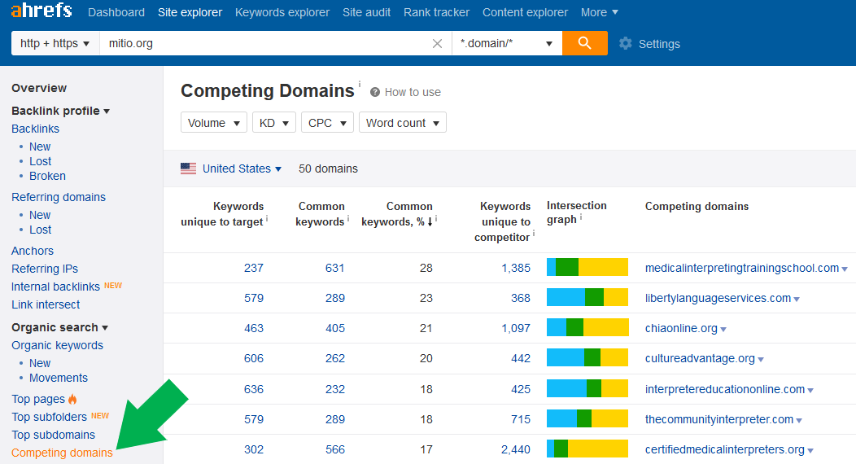The image size is (856, 464).
Task: Open medicalinterpretingtrainingschool.com link
Action: (742, 268)
